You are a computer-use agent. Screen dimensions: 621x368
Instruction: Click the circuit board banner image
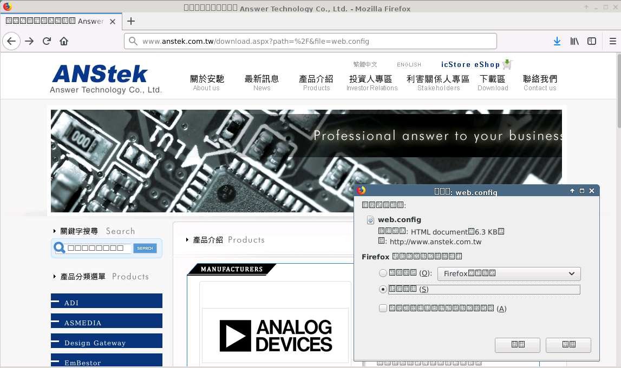[306, 161]
